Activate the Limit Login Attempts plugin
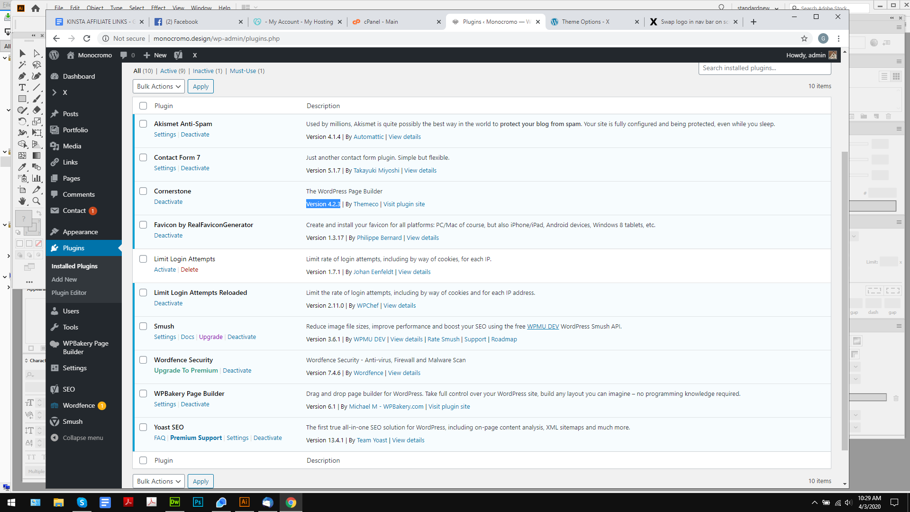 (x=165, y=269)
